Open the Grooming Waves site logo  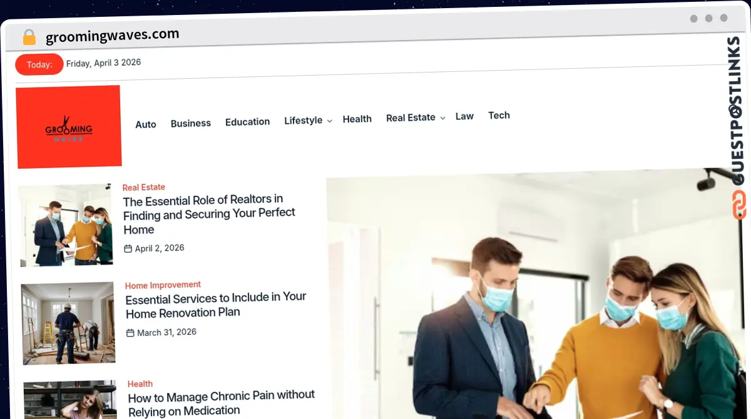[69, 127]
